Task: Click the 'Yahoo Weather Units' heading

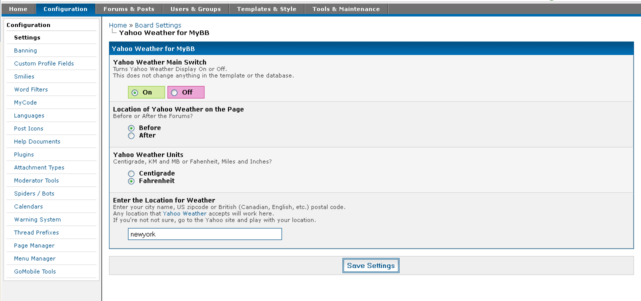Action: coord(148,154)
